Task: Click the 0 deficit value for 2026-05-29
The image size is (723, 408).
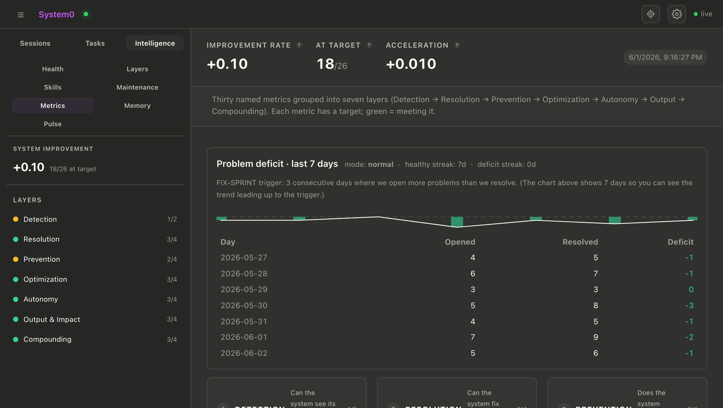Action: coord(691,289)
